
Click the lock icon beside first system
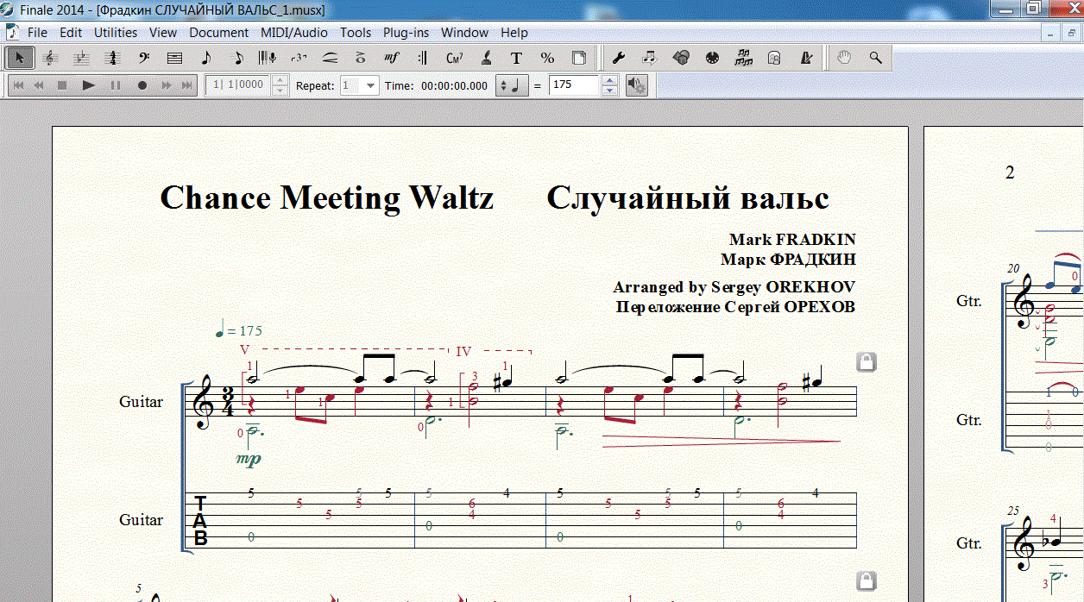pyautogui.click(x=867, y=362)
